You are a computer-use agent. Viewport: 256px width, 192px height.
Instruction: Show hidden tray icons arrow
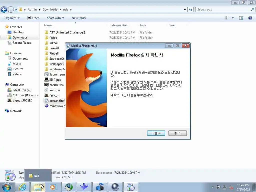212,187
